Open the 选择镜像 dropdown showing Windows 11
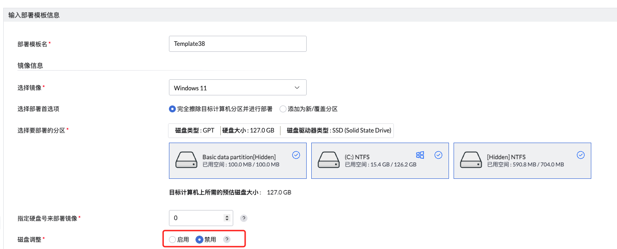 (x=237, y=88)
